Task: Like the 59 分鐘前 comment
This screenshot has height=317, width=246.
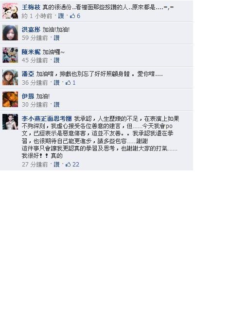Action: pos(56,38)
